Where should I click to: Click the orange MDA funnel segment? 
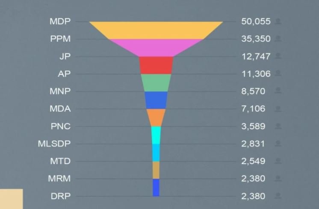[x=156, y=118]
